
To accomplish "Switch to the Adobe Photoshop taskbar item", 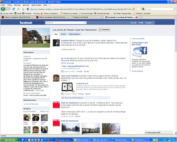I will point(121,140).
